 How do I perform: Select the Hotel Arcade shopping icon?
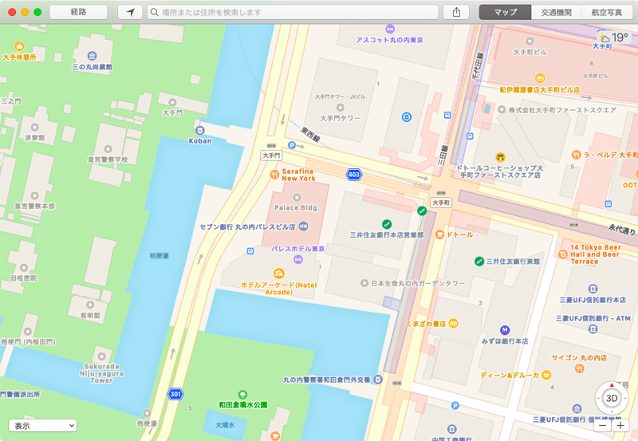click(x=278, y=273)
